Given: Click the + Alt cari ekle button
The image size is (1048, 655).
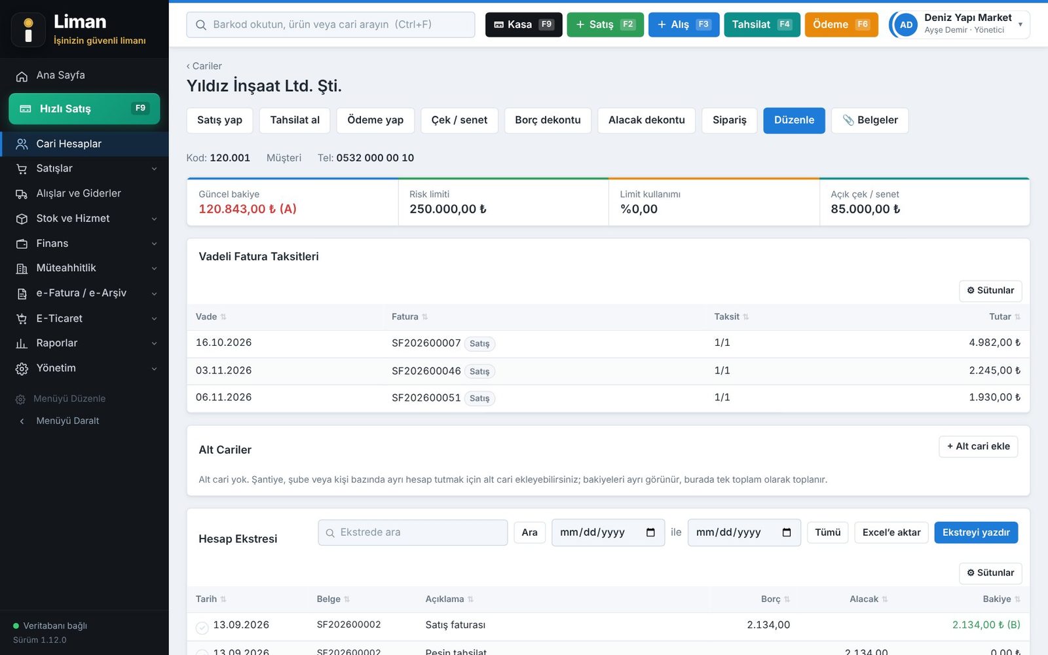Looking at the screenshot, I should point(979,447).
